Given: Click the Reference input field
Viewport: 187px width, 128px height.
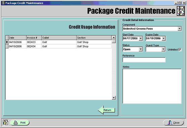Looking at the screenshot, I should pos(144,60).
